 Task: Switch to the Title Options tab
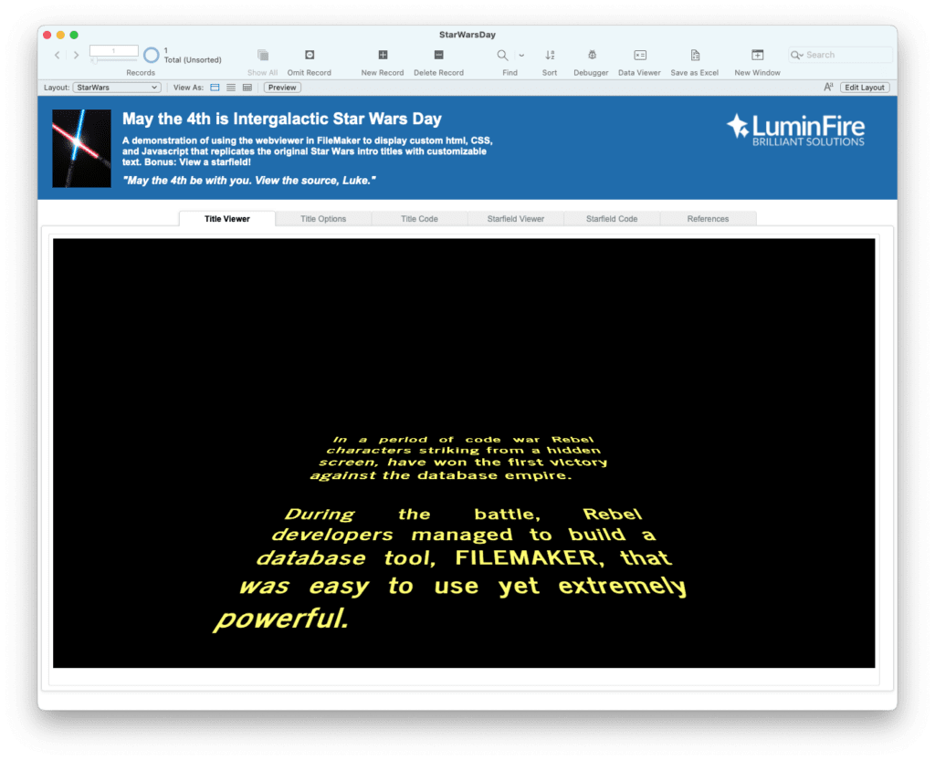click(323, 219)
